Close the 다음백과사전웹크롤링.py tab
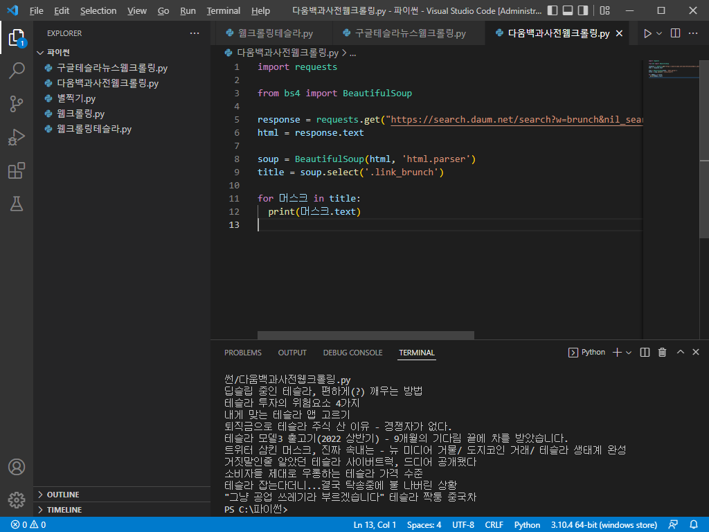The width and height of the screenshot is (709, 532). tap(620, 33)
